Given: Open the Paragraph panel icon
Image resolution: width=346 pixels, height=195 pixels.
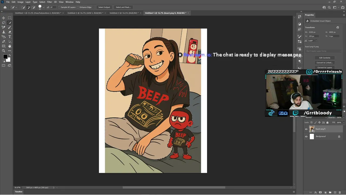Looking at the screenshot, I should pos(300,61).
